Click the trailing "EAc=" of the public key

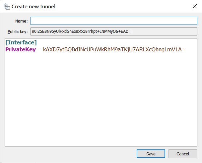click(127, 32)
